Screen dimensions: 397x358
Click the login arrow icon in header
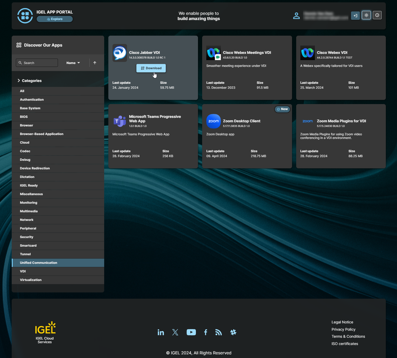coord(355,16)
